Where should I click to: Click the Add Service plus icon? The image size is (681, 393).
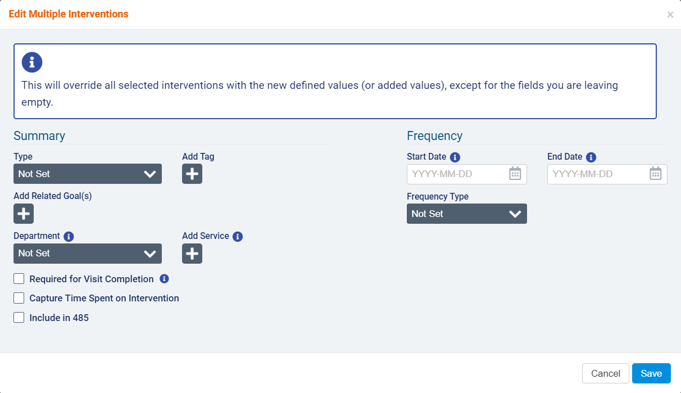(192, 254)
